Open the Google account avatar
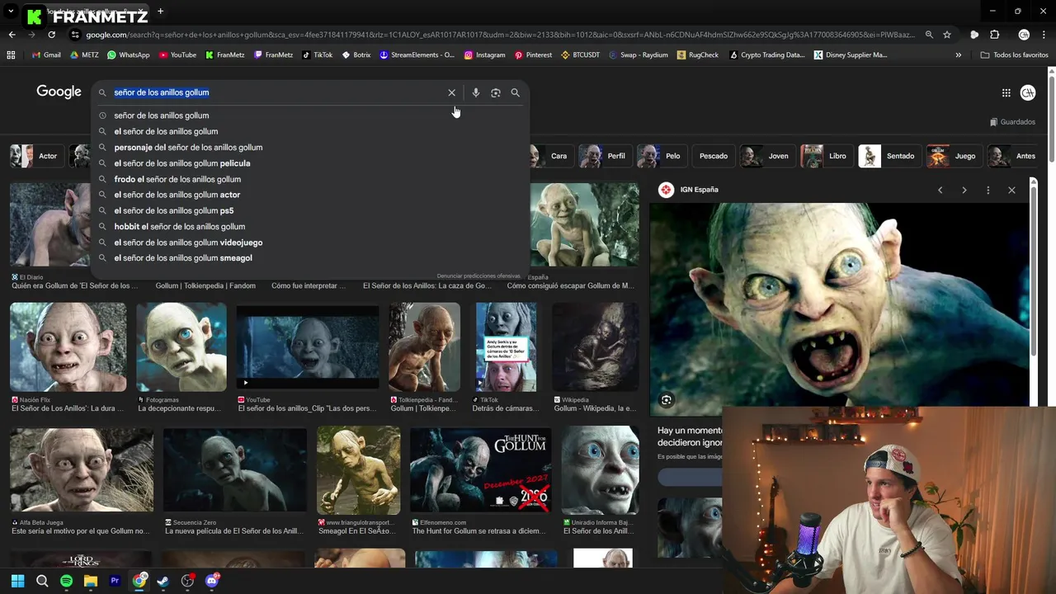Viewport: 1056px width, 594px height. click(x=1028, y=93)
